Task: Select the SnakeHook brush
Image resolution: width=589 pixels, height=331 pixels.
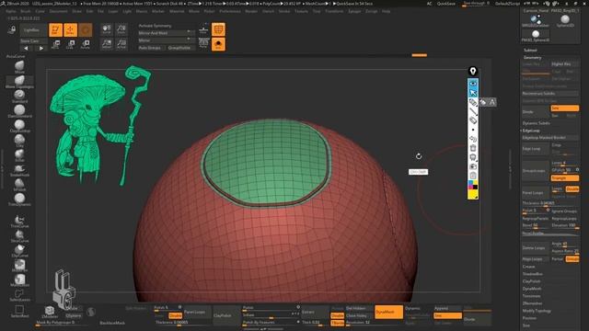Action: pos(19,170)
